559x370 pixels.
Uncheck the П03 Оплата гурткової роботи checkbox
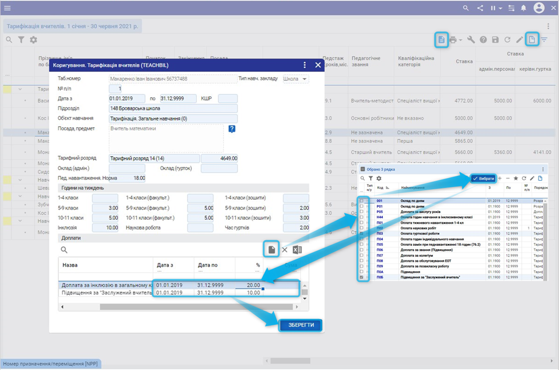coord(362,234)
